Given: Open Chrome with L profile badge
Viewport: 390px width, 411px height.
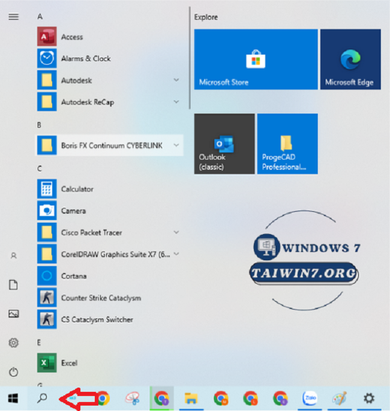Looking at the screenshot, I should coord(251,398).
